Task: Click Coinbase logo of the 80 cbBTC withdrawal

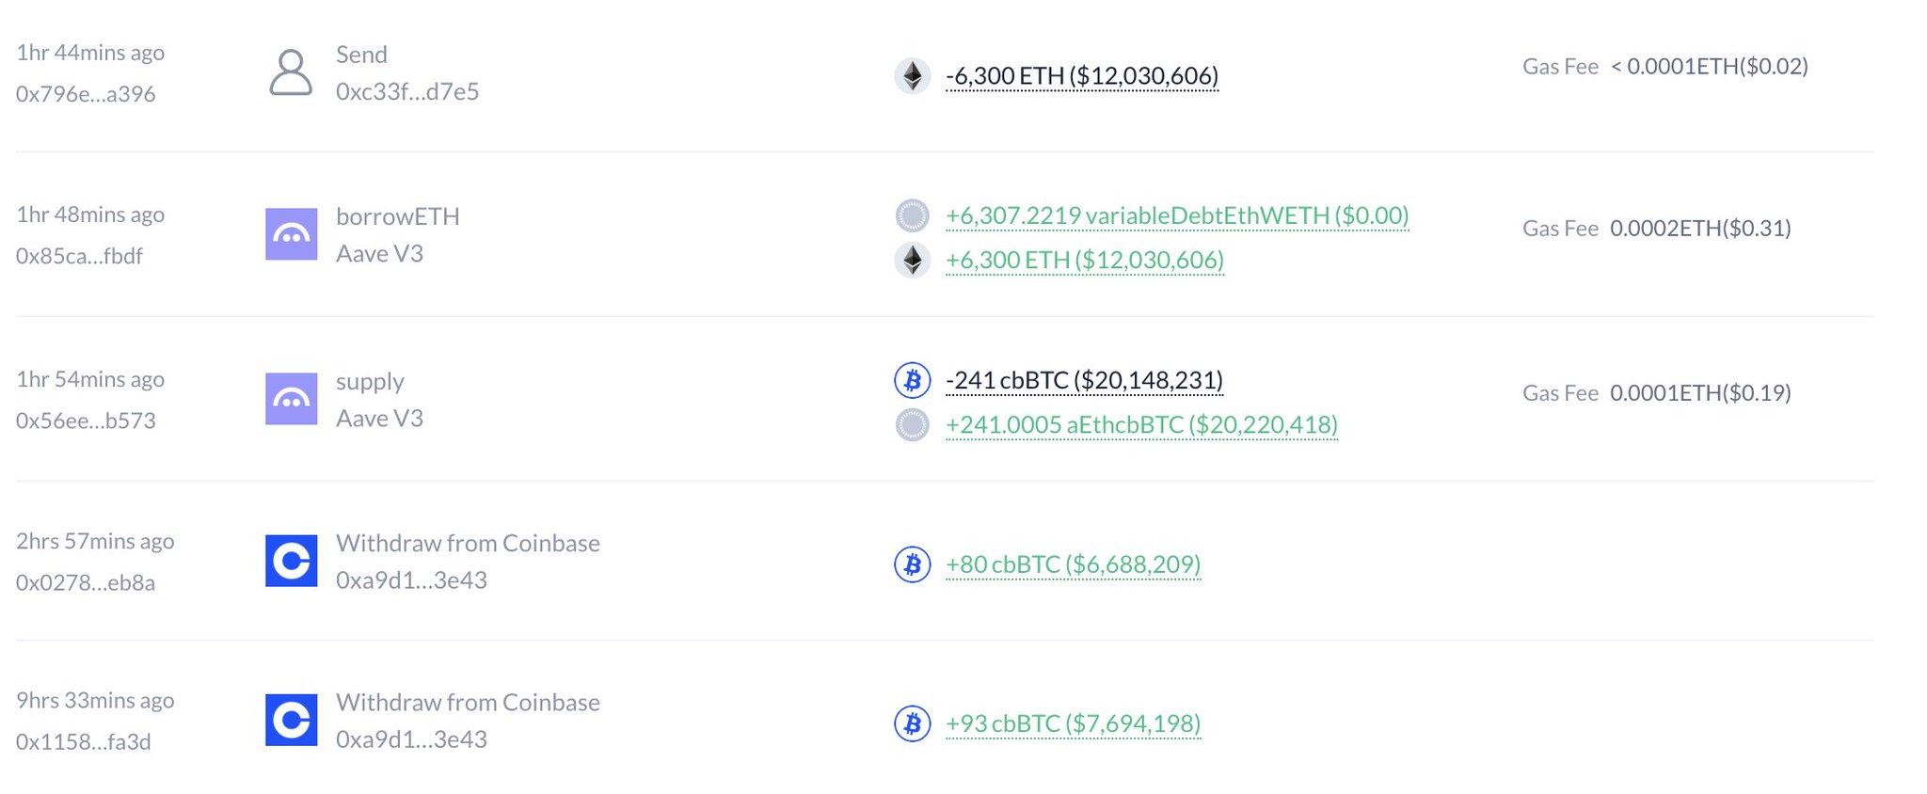Action: click(291, 561)
